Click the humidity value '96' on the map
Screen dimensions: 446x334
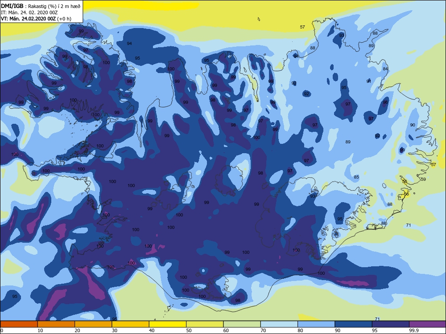click(385, 102)
